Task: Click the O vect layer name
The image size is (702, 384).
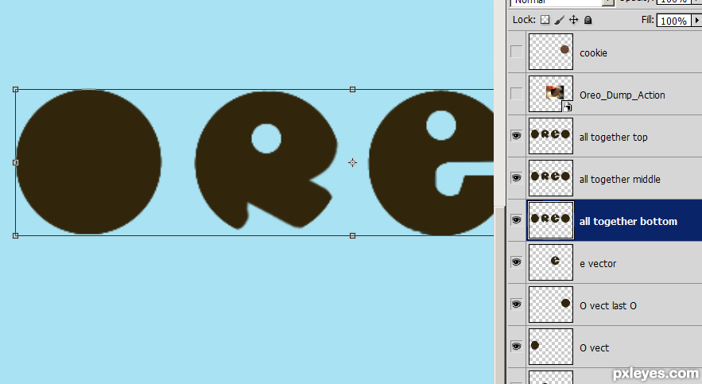Action: (x=594, y=347)
